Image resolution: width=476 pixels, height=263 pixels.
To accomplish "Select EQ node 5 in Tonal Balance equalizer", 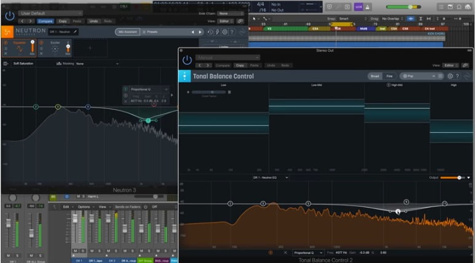I will (x=308, y=203).
